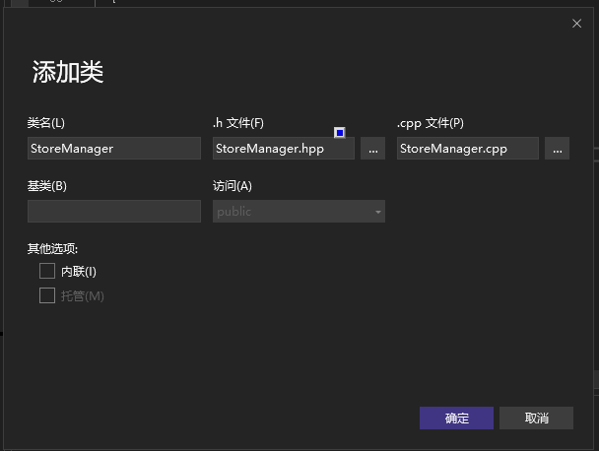The width and height of the screenshot is (599, 451).
Task: Click the blue square indicator above .h field
Action: (340, 132)
